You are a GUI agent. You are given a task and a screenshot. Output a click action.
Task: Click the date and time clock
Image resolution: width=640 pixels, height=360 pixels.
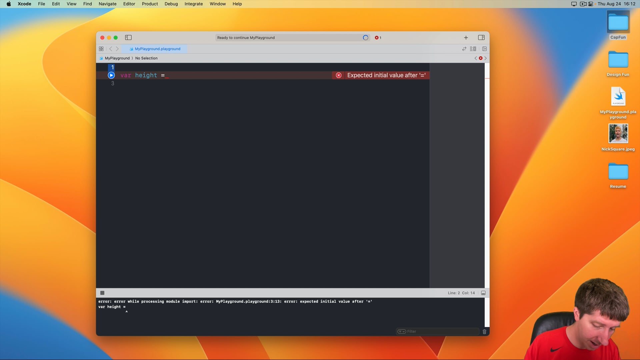pos(616,4)
